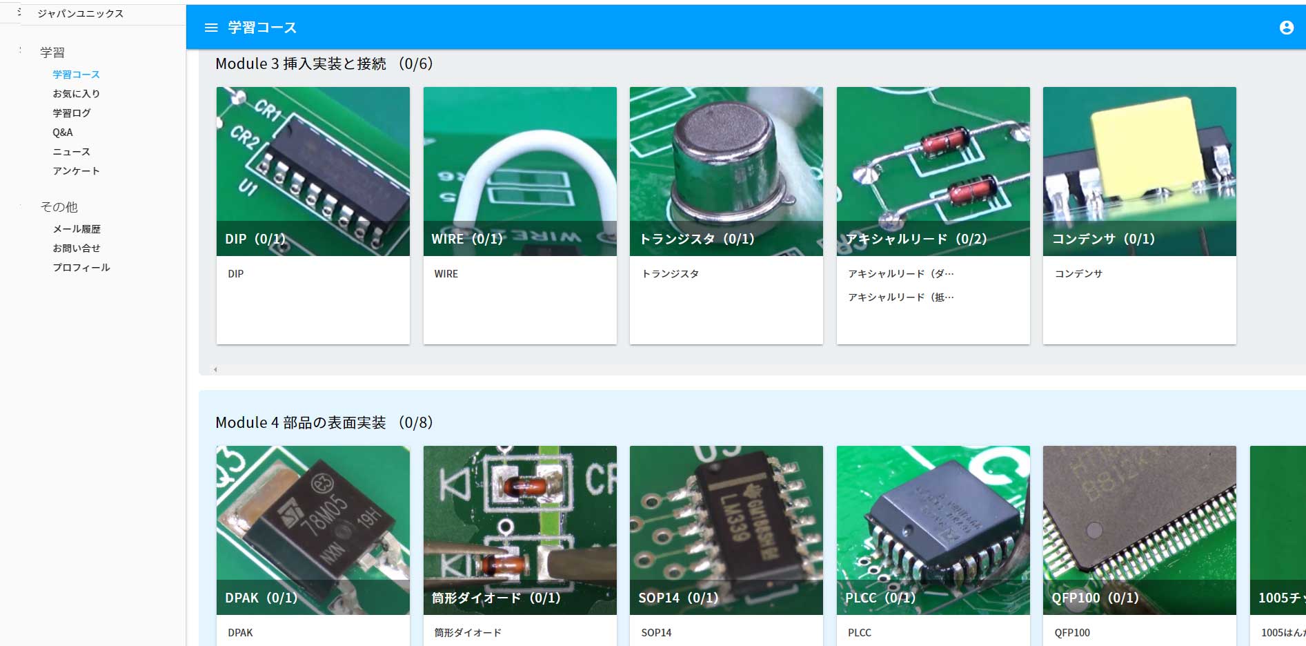Click the Module 3 挿入実装と接続 heading

pyautogui.click(x=324, y=63)
